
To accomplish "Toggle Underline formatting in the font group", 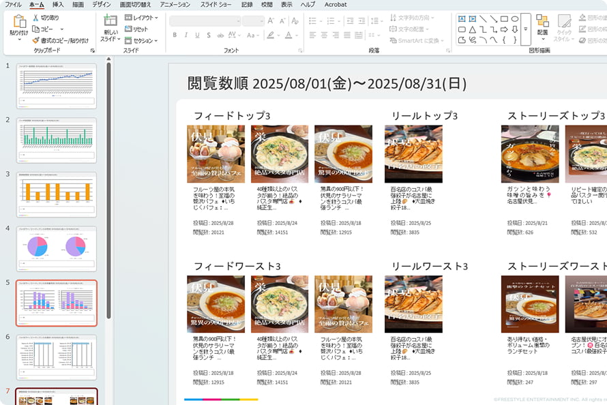I will point(198,35).
